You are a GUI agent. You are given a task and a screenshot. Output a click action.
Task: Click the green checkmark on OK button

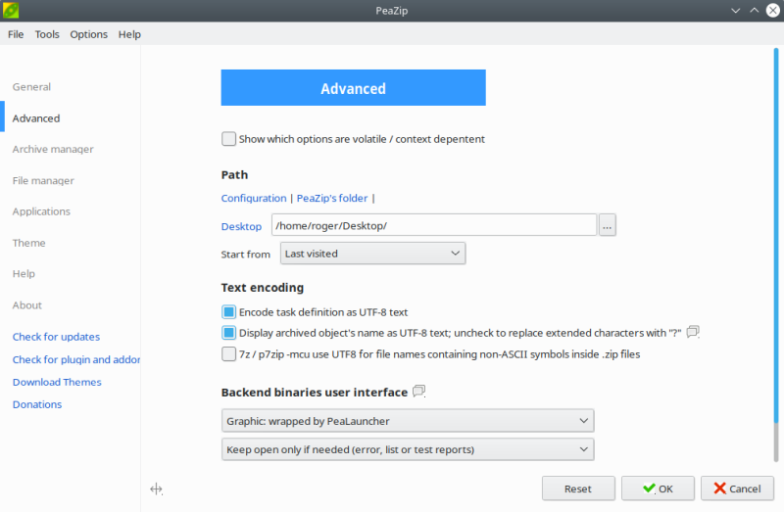coord(648,489)
